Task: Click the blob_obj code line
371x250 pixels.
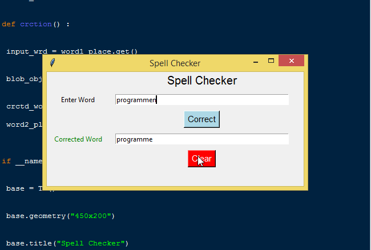Action: [x=23, y=79]
